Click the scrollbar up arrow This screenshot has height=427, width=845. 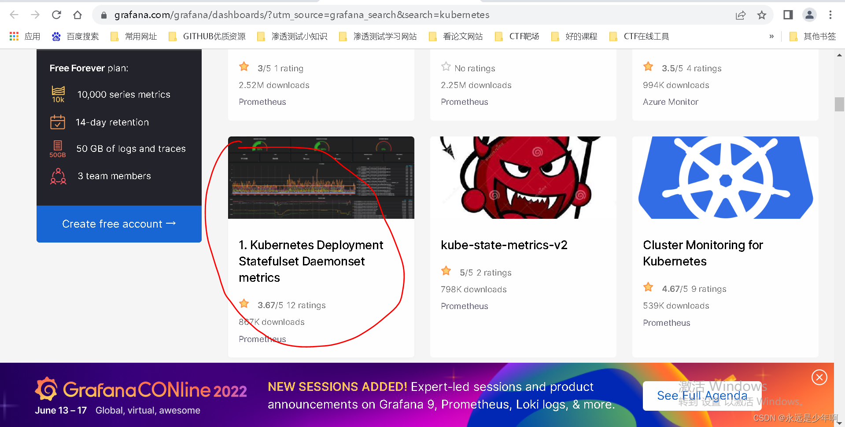click(x=839, y=55)
